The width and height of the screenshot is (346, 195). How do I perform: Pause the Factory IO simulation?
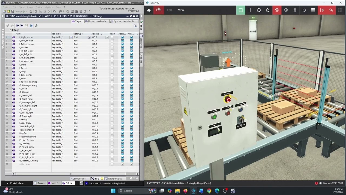coord(250,10)
